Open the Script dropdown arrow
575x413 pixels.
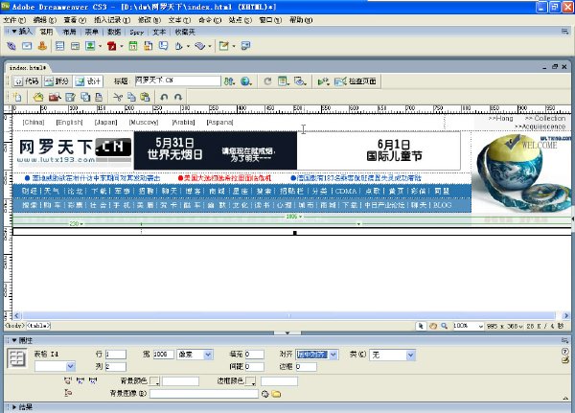[210, 47]
